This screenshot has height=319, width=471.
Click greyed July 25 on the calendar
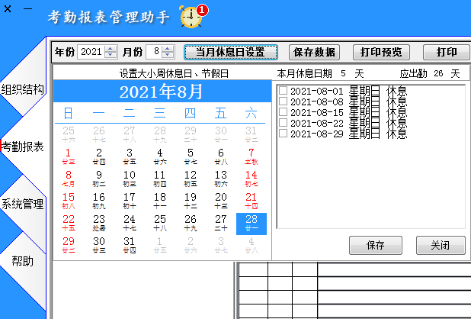coord(69,134)
